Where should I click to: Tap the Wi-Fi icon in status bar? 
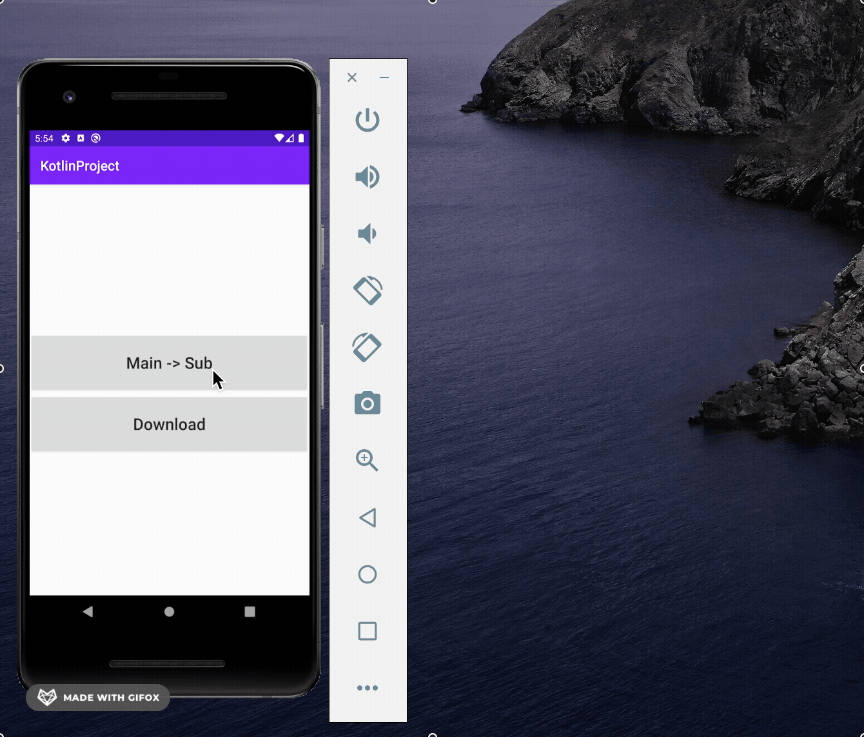(279, 138)
